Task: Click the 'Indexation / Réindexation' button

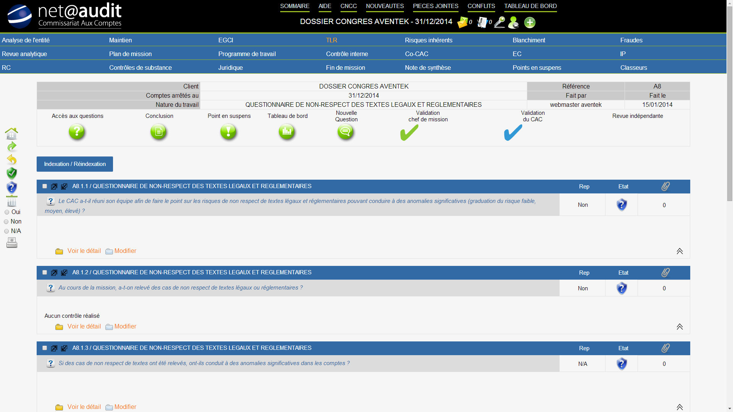Action: coord(75,164)
